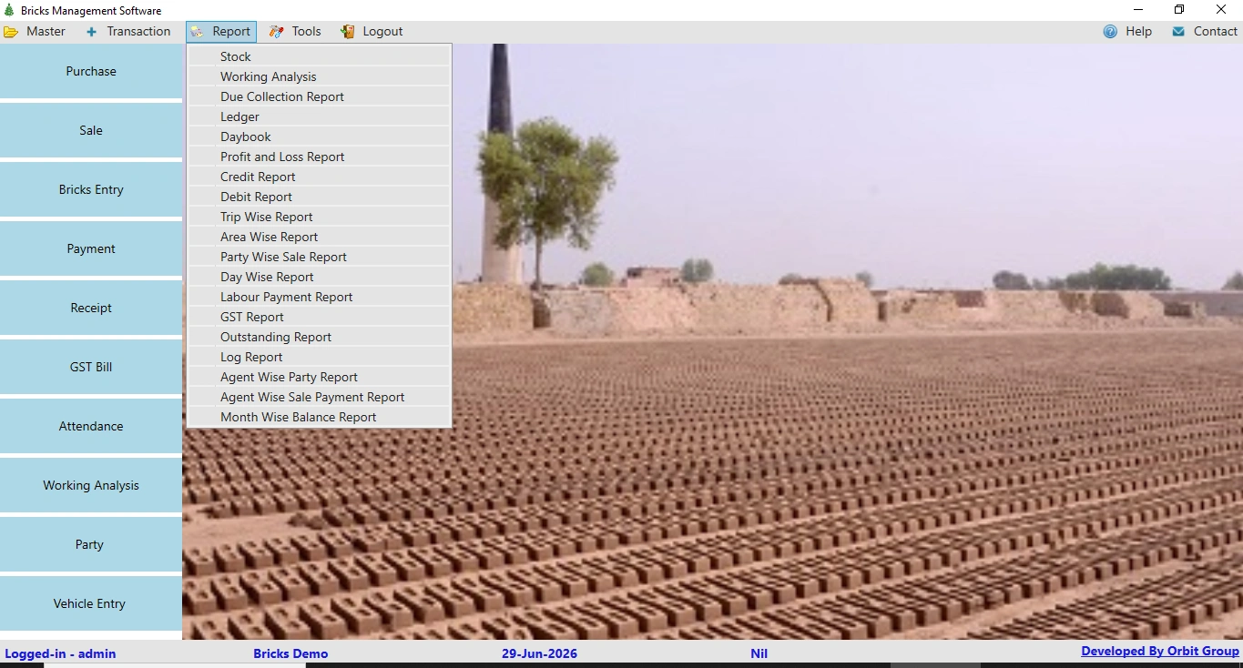Open Day Wise Report
This screenshot has height=668, width=1243.
(x=319, y=277)
